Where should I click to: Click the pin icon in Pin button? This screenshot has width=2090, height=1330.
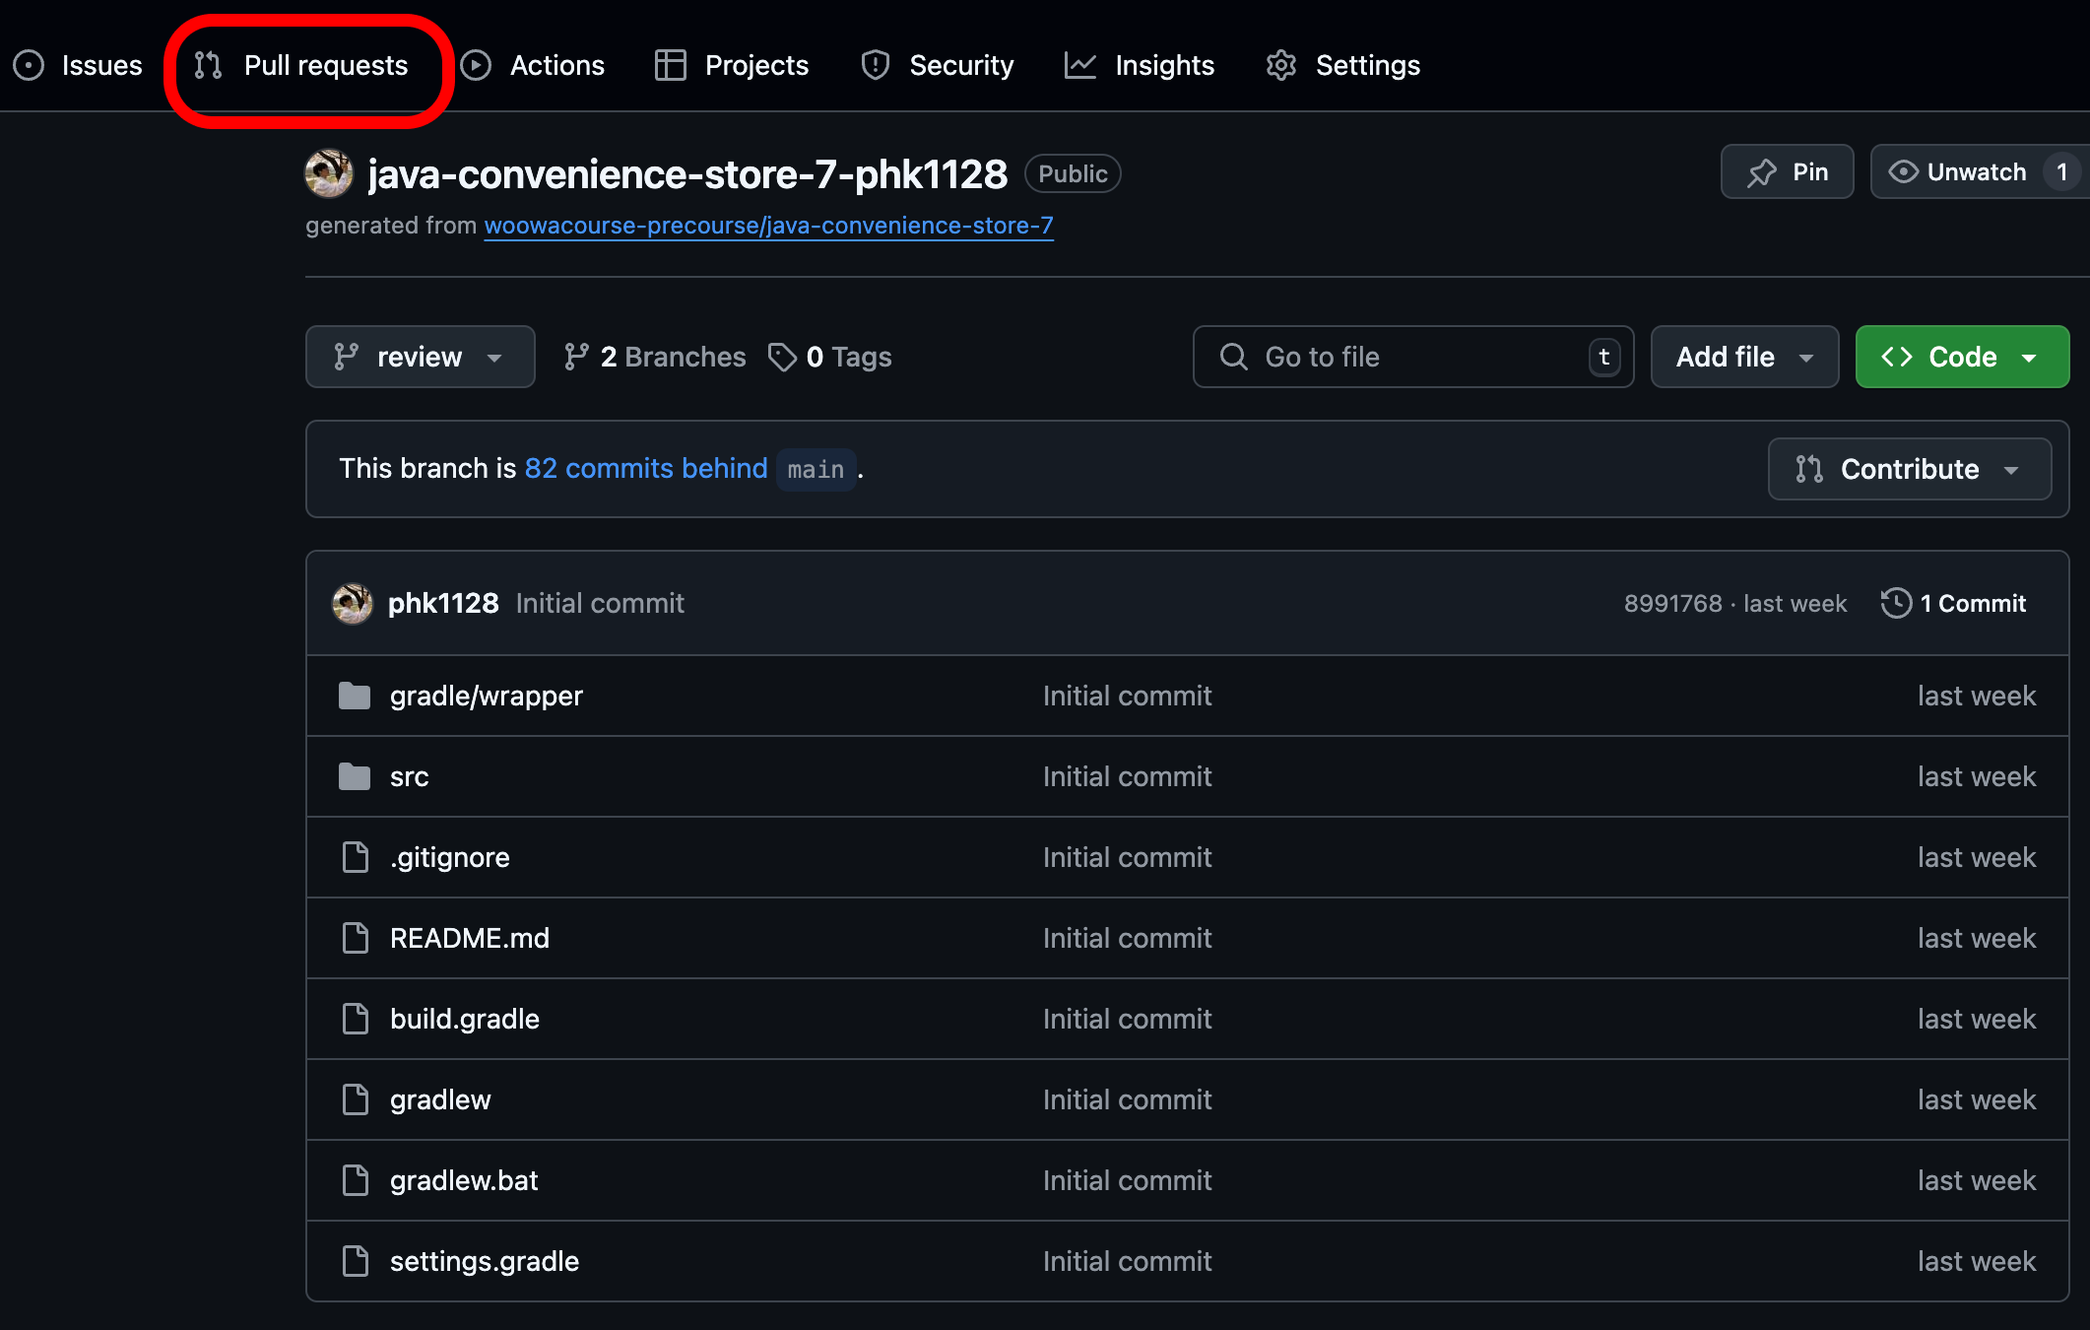1762,172
